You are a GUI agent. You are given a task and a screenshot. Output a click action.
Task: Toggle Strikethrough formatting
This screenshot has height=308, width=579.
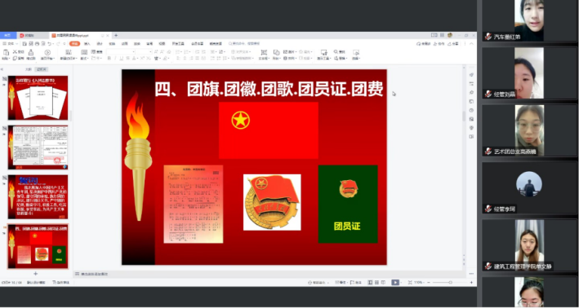pos(127,58)
